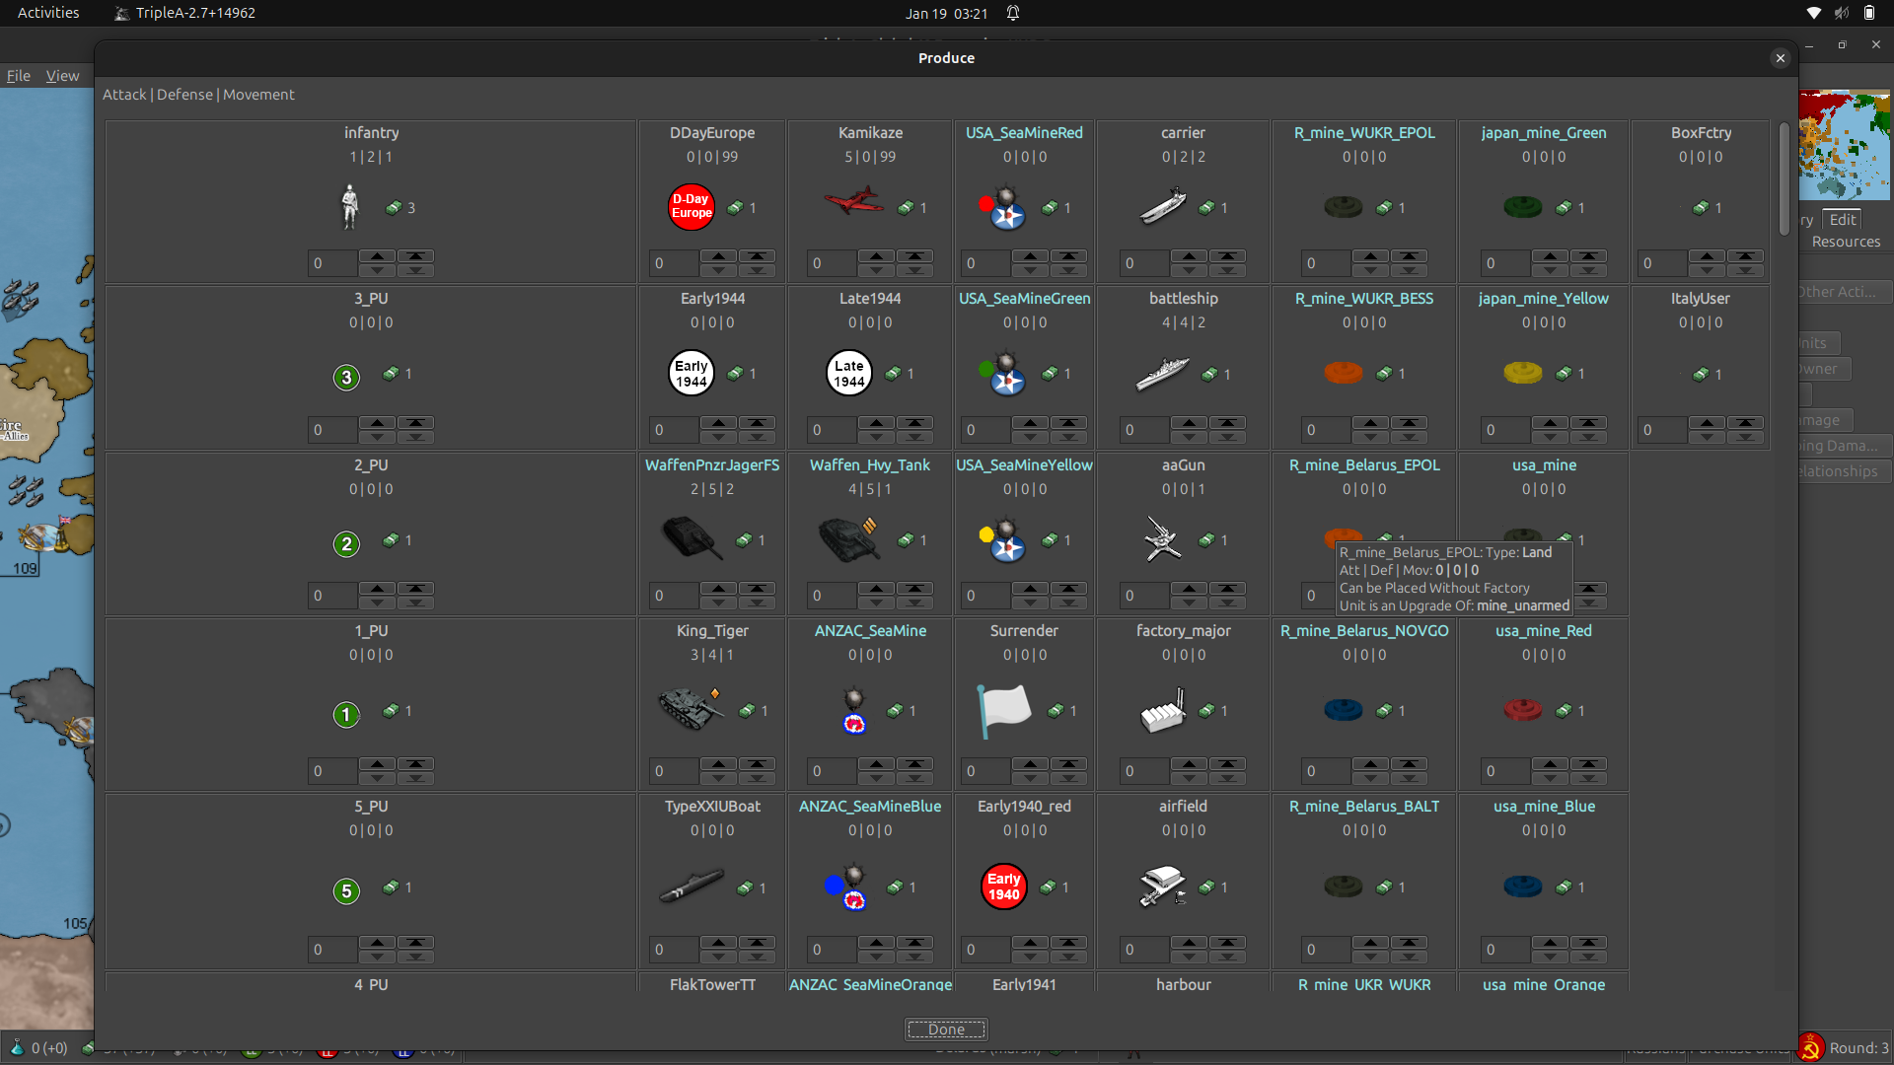Select the Early1940_red roundel icon
Screen dimensions: 1894x1065
coord(1003,886)
